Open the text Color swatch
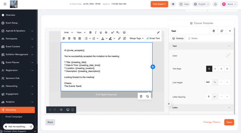This screenshot has height=133, width=241. pos(228,55)
